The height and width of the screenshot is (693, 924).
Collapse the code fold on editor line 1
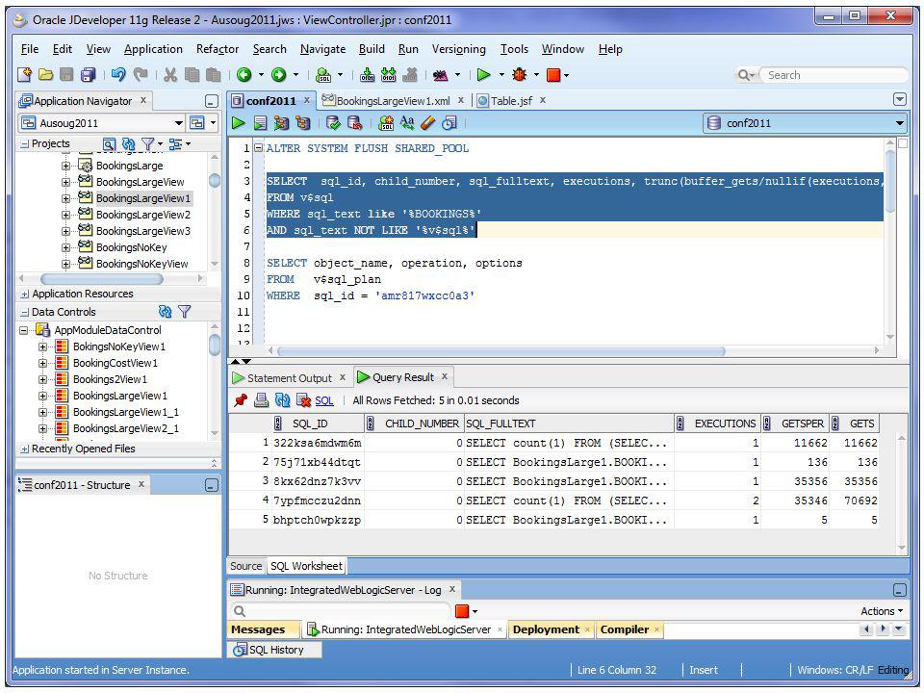pyautogui.click(x=258, y=148)
